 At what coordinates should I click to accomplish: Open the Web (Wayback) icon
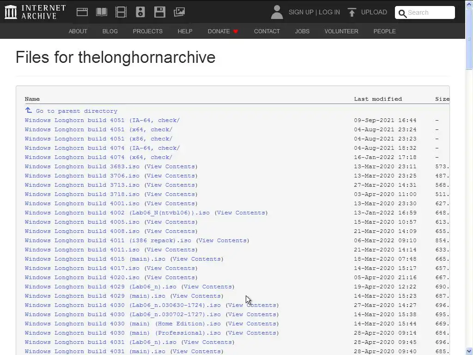(x=82, y=12)
